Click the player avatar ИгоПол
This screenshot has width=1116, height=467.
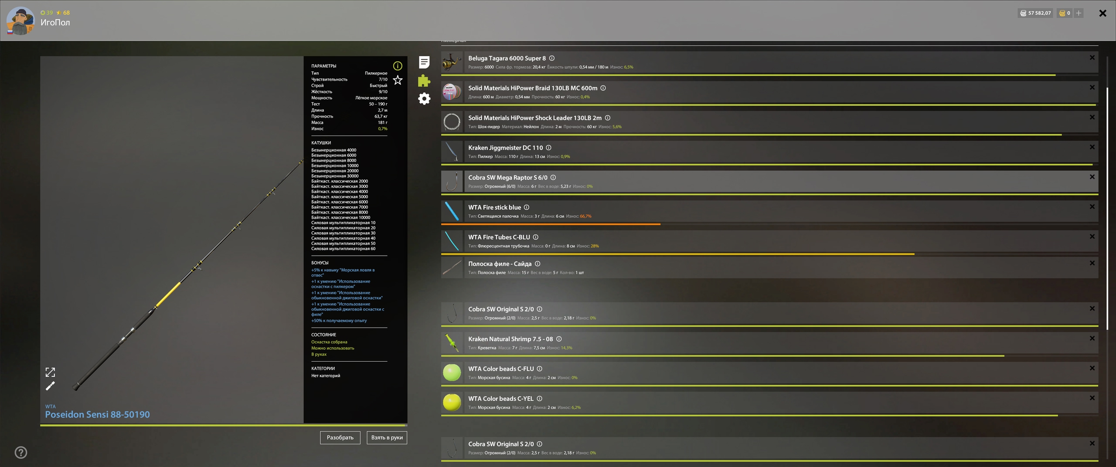[20, 21]
